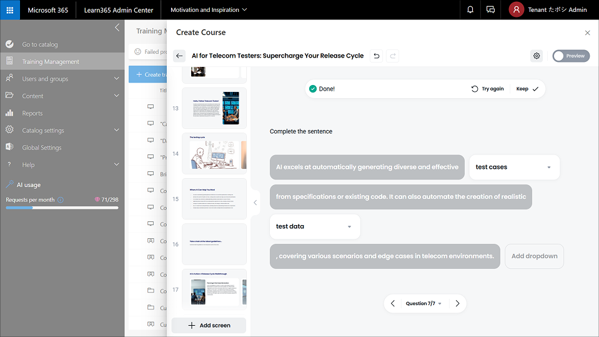Click the back arrow beside course title
Image resolution: width=599 pixels, height=337 pixels.
tap(179, 56)
